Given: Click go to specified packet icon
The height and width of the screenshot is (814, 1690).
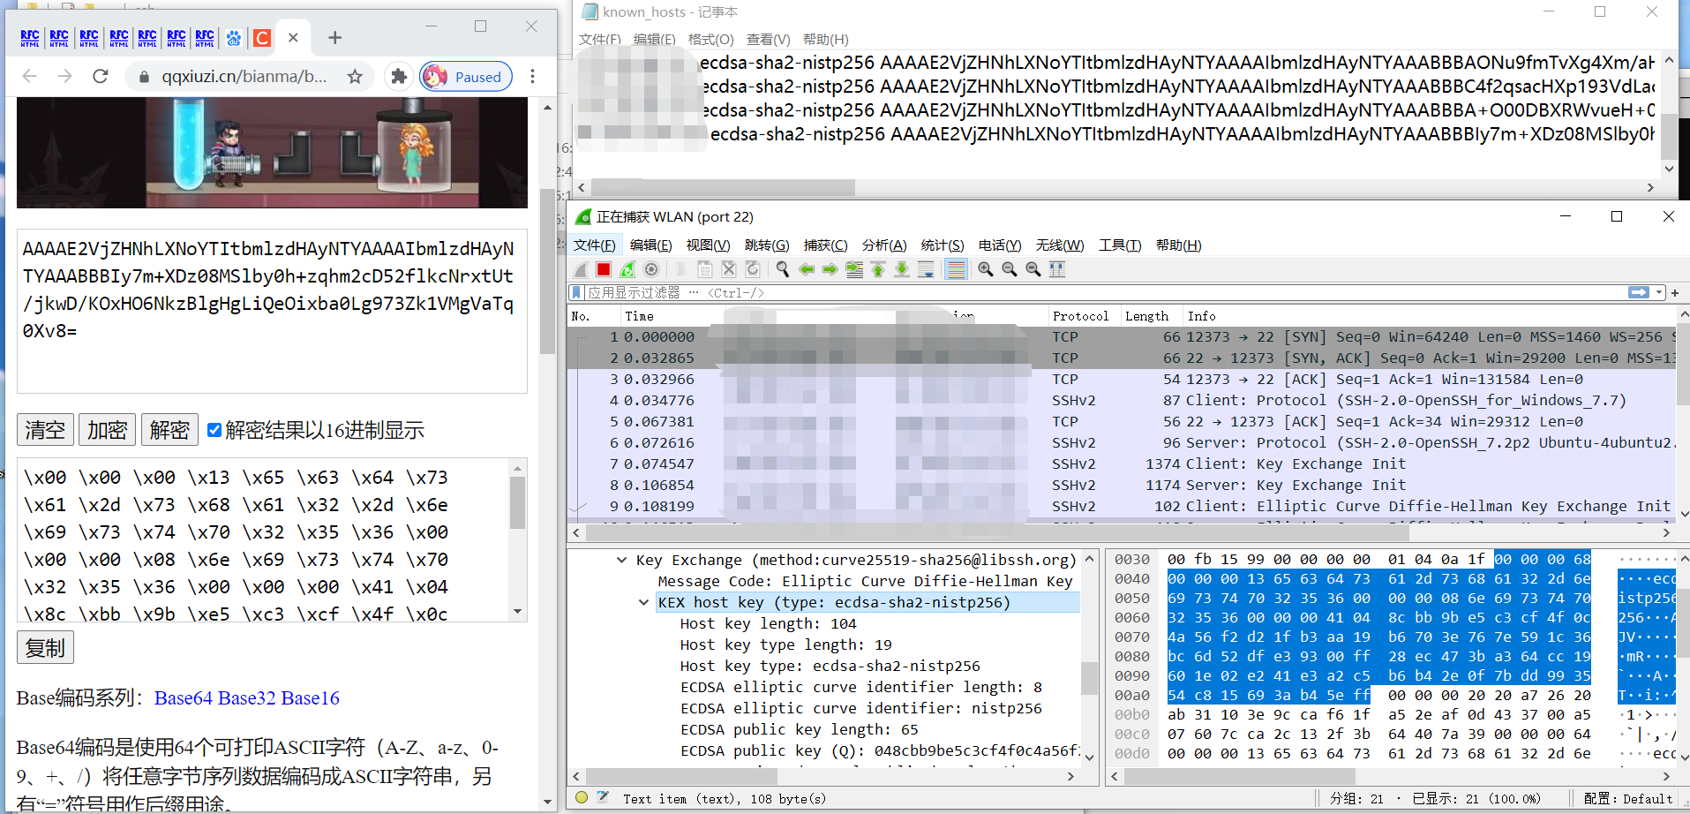Looking at the screenshot, I should click(x=854, y=269).
